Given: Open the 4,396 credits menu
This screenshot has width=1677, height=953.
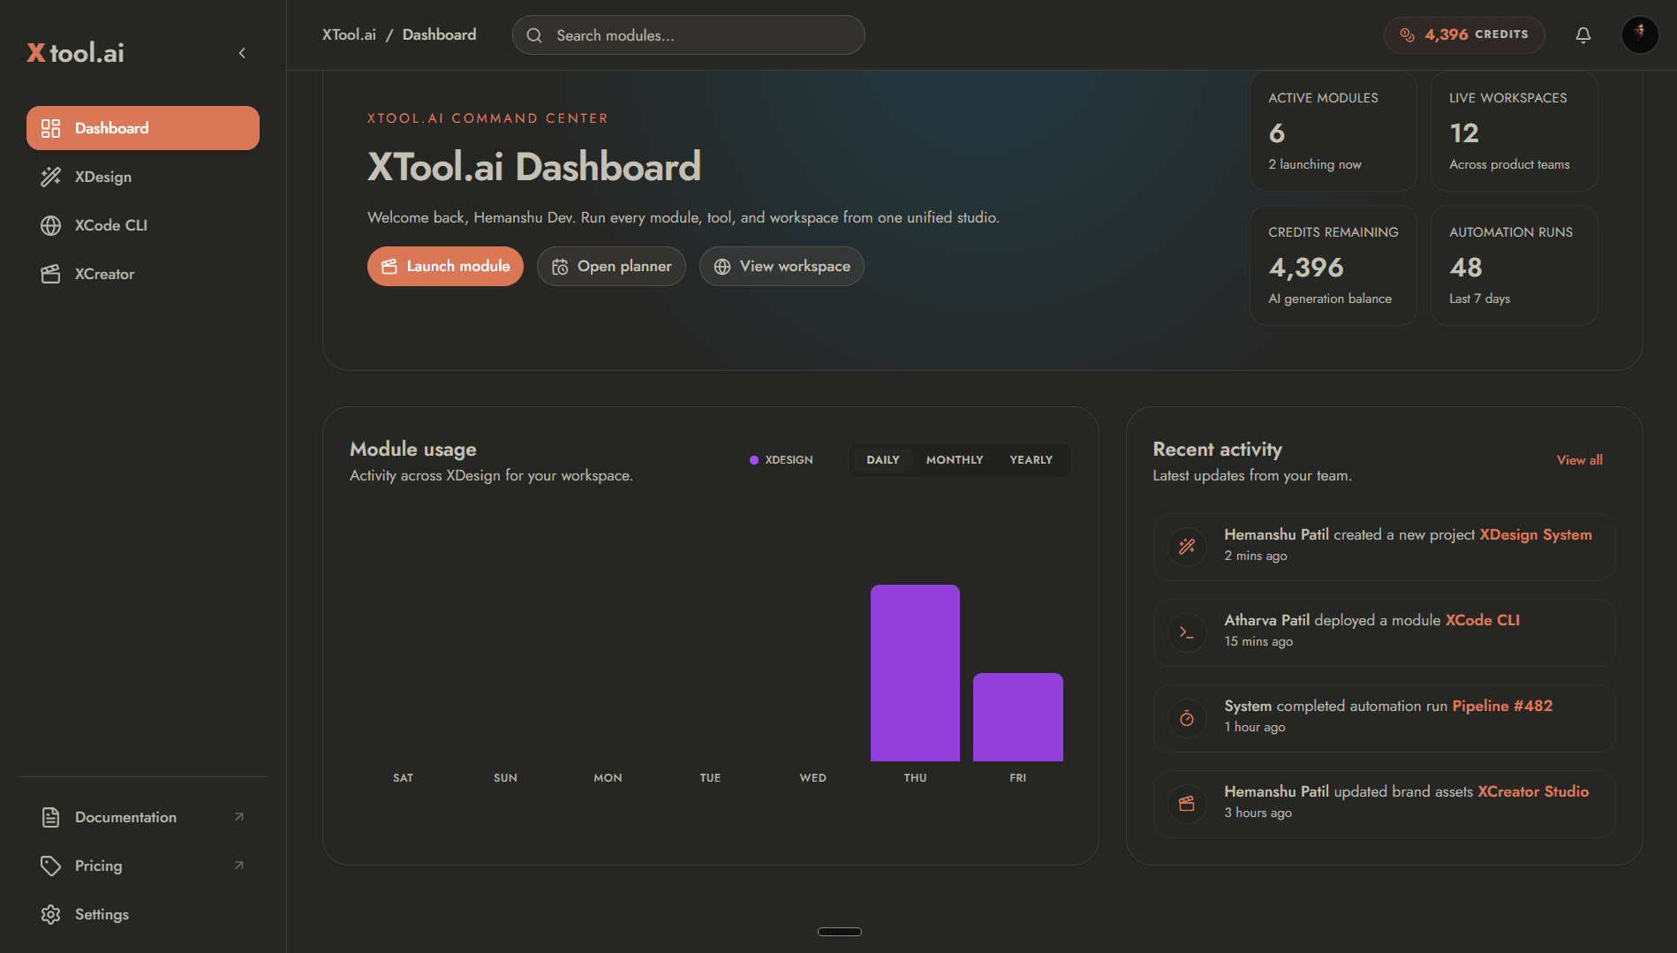Looking at the screenshot, I should 1463,34.
